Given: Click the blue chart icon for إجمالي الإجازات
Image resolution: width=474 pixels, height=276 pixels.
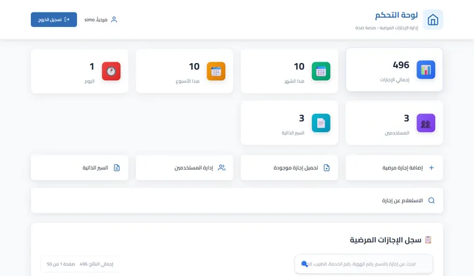Looking at the screenshot, I should (426, 70).
